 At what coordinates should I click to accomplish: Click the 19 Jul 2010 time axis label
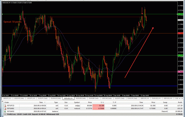(x=5, y=95)
